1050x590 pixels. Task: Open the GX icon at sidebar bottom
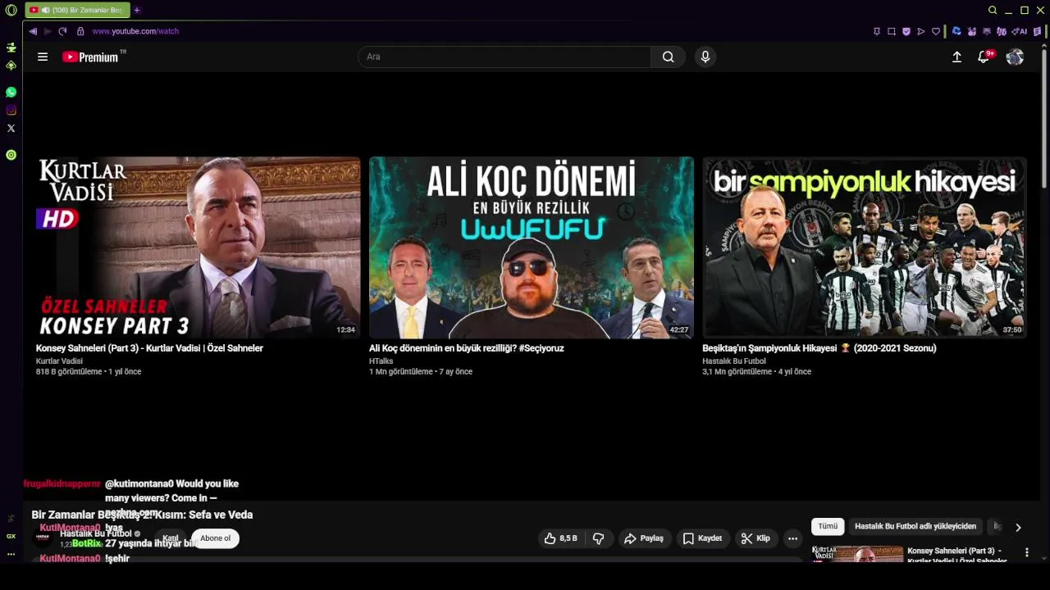[11, 536]
